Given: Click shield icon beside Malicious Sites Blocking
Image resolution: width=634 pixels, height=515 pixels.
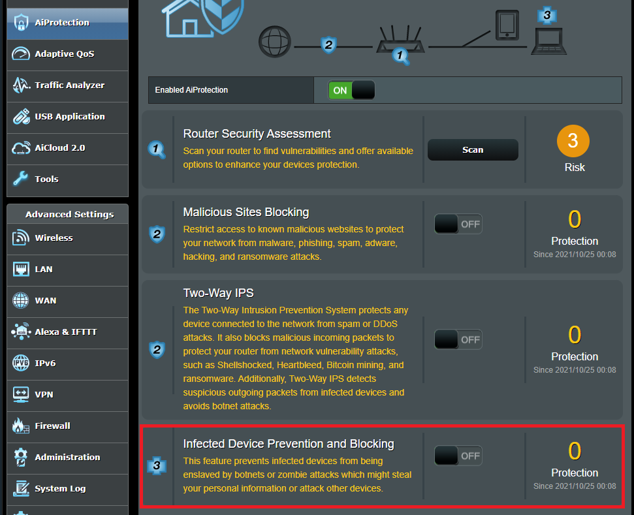Looking at the screenshot, I should 157,234.
